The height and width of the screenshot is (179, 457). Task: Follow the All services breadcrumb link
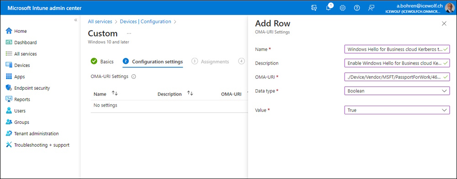pos(100,21)
